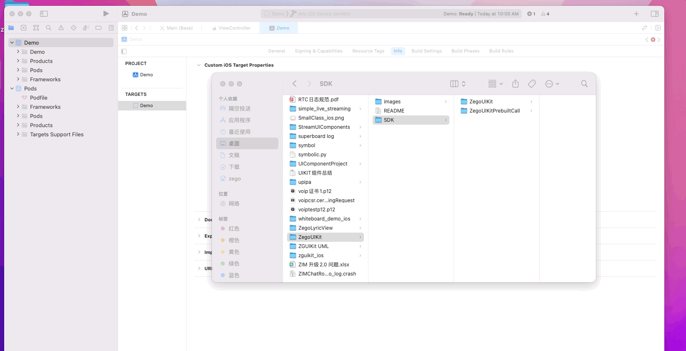Click the Finder share button
Viewport: 686px width, 351px height.
pyautogui.click(x=515, y=84)
